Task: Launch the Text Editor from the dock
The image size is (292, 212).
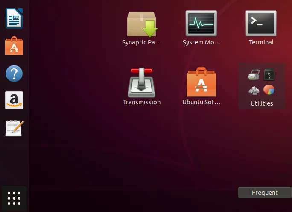Action: (15, 128)
